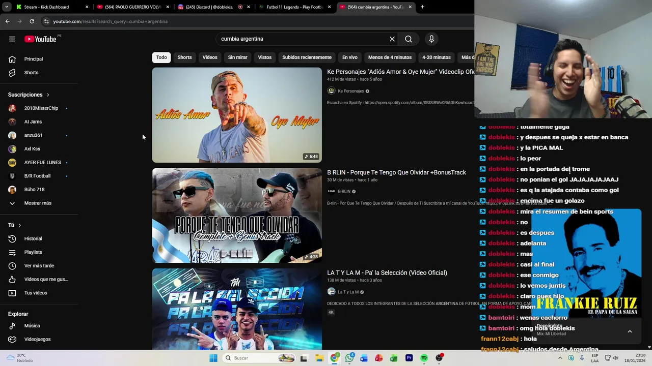
Task: Select the Vistos filter chip
Action: tap(265, 57)
